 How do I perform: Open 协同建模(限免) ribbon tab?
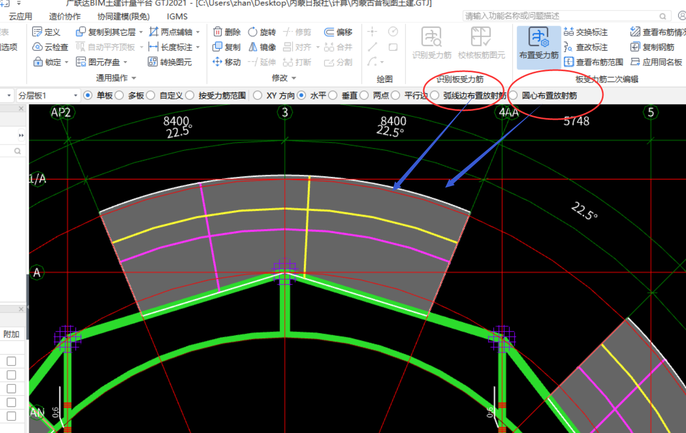coord(123,16)
